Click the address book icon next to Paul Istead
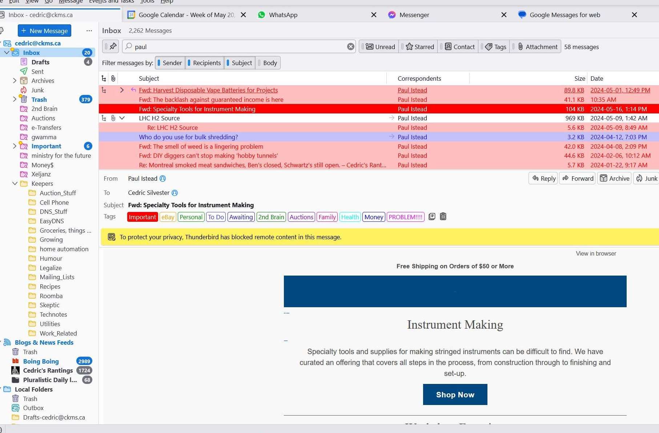Viewport: 659px width, 433px height. click(x=163, y=179)
